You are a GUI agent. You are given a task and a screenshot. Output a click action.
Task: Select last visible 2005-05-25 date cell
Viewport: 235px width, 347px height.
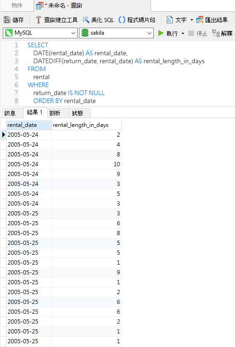point(29,341)
